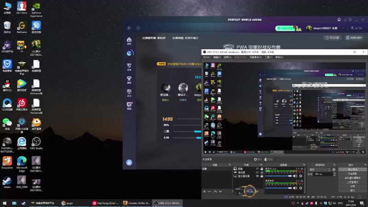
Task: Click the first team player avatar
Action: [166, 88]
